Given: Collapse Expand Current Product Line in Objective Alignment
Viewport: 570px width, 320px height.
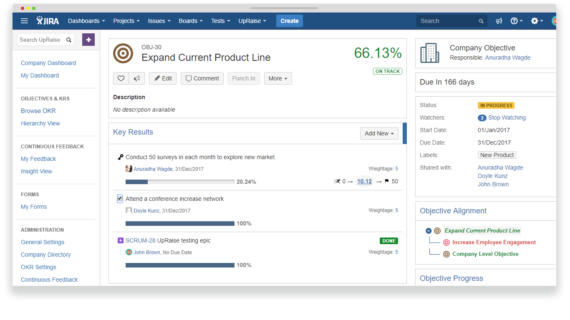Looking at the screenshot, I should (429, 230).
